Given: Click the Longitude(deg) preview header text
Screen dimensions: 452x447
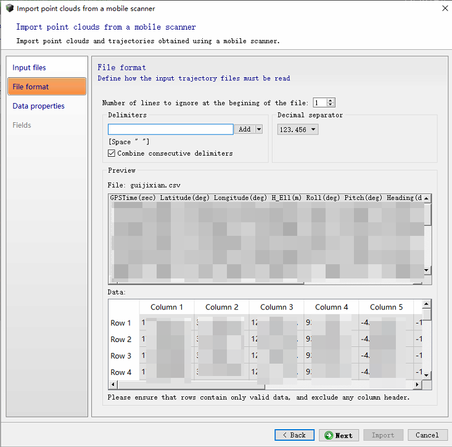Looking at the screenshot, I should coord(240,198).
